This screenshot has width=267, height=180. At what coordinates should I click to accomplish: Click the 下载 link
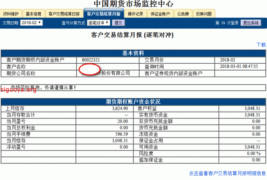pyautogui.click(x=261, y=45)
